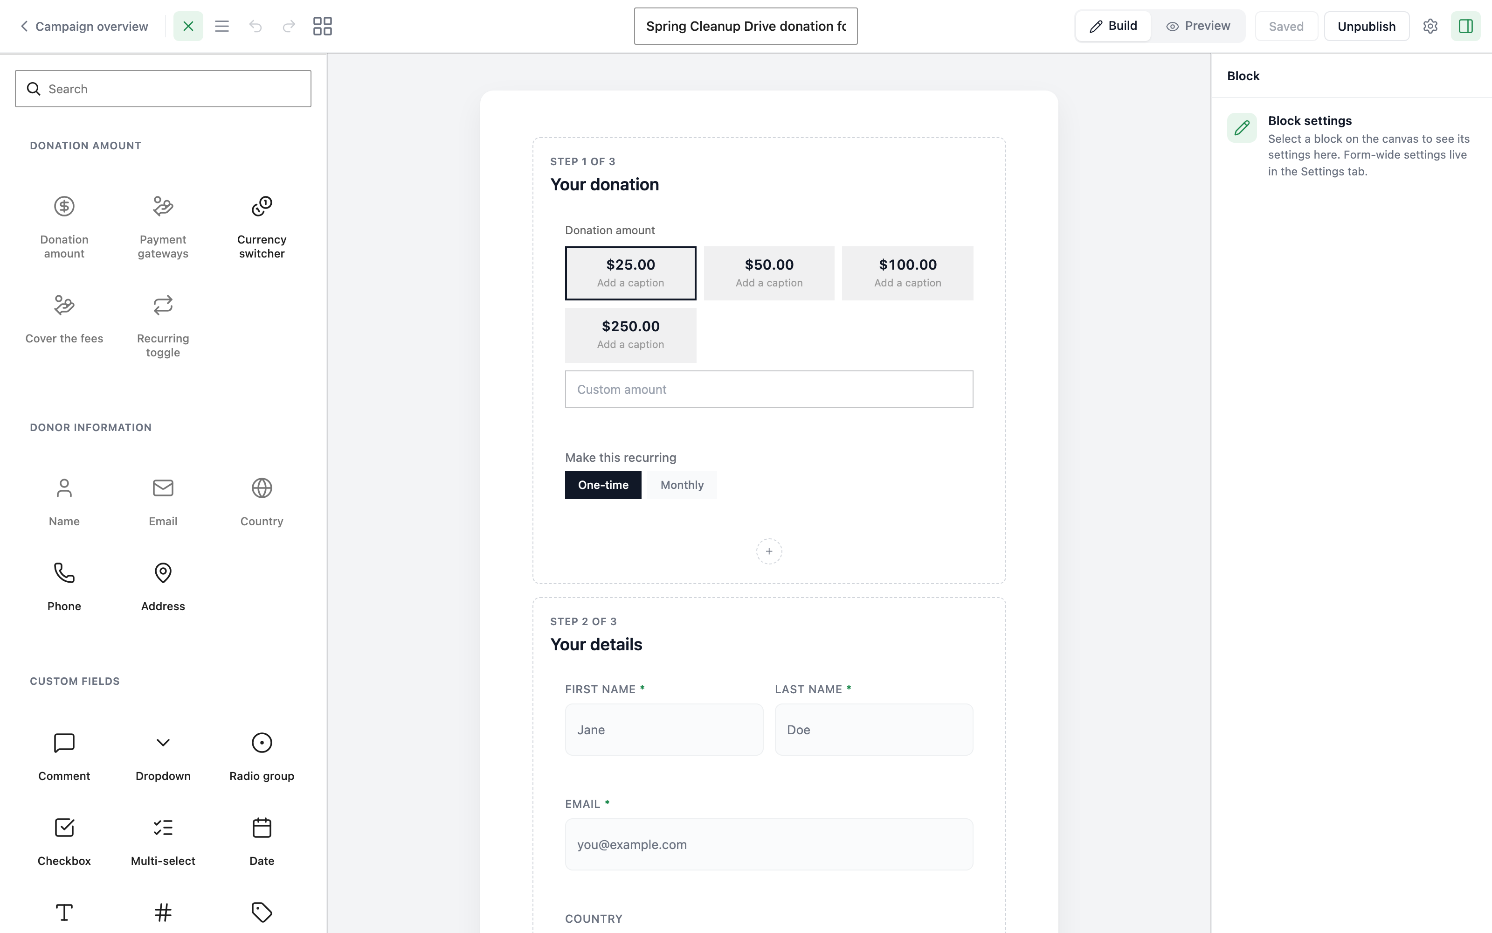
Task: Open the Block tab in sidebar
Action: [x=1243, y=76]
